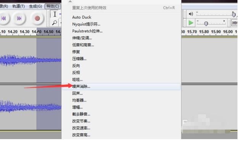
Task: Click the upper channel blue waveform
Action: click(x=30, y=60)
